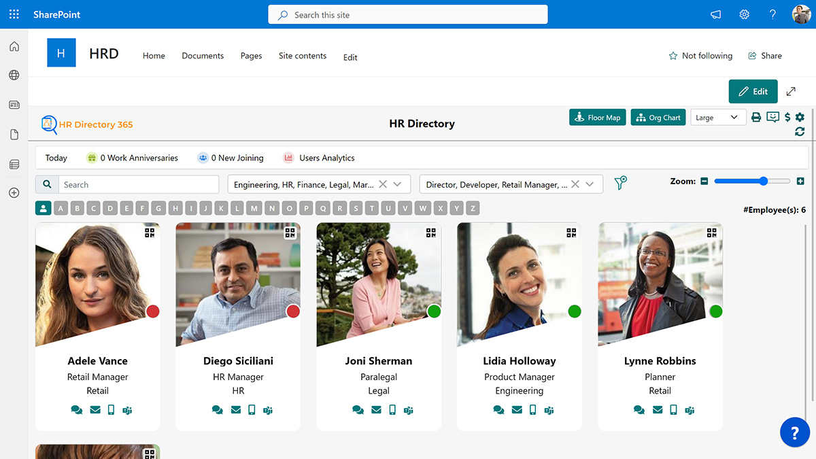The image size is (816, 459).
Task: Send email to Diego Siciliani
Action: [236, 410]
